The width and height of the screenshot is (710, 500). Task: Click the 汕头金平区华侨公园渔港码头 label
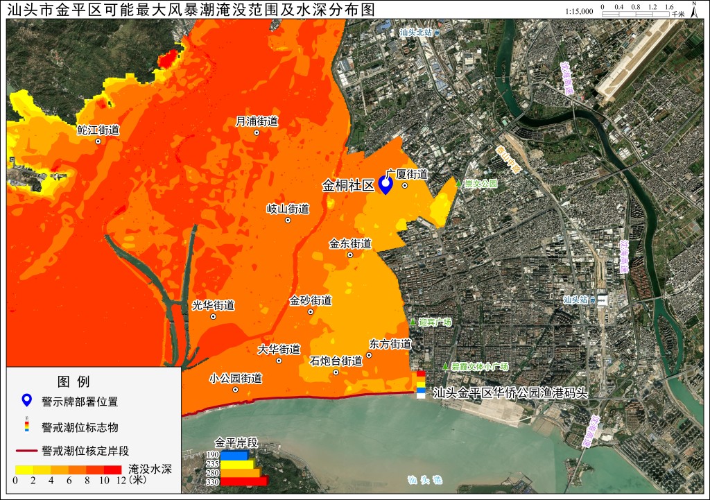point(510,393)
